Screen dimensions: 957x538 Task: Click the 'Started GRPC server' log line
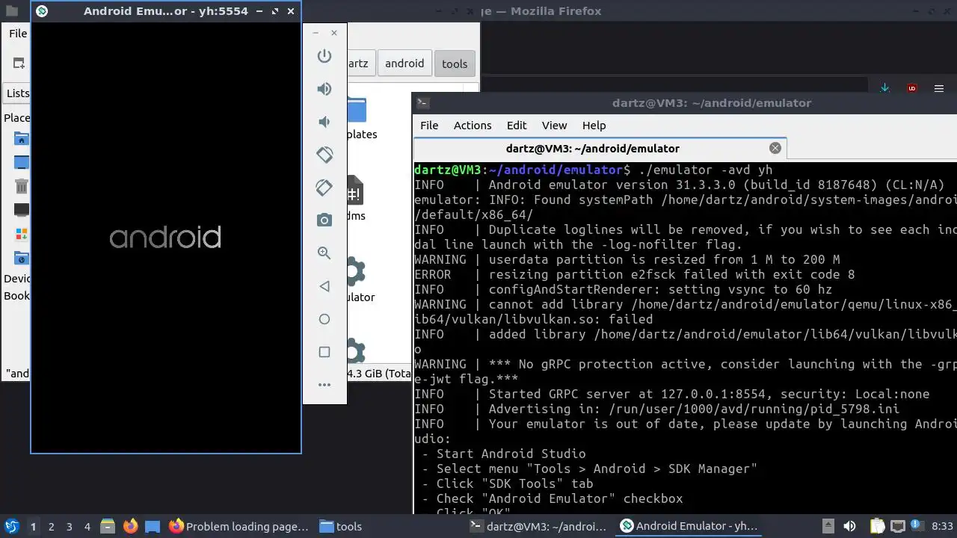coord(672,394)
